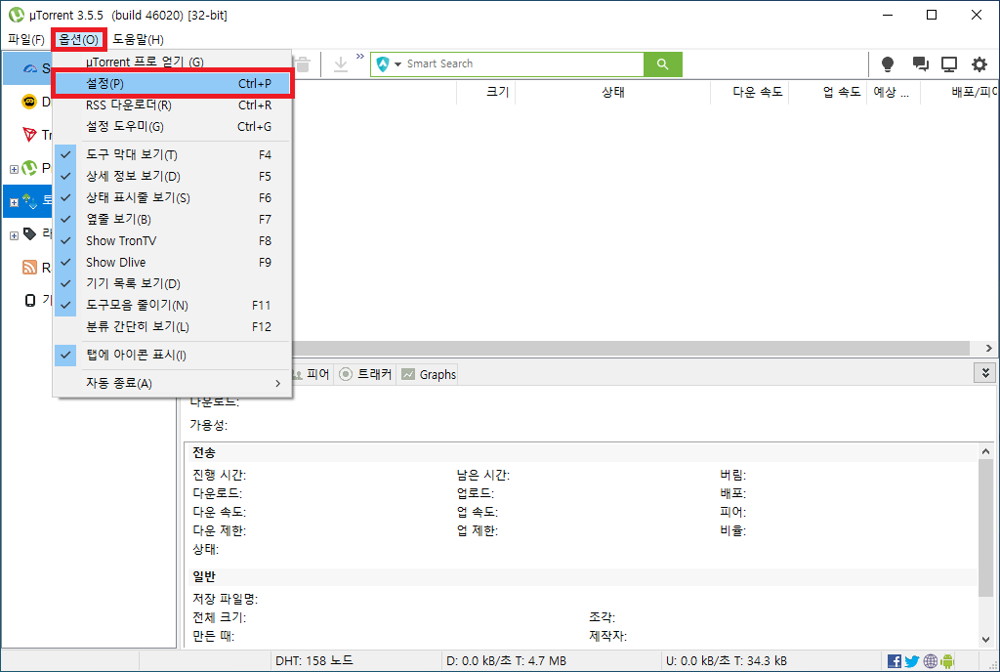
Task: Click the Smart Search input field
Action: coord(523,63)
